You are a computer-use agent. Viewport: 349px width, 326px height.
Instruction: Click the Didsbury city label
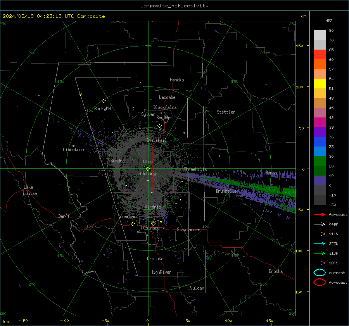tap(147, 174)
